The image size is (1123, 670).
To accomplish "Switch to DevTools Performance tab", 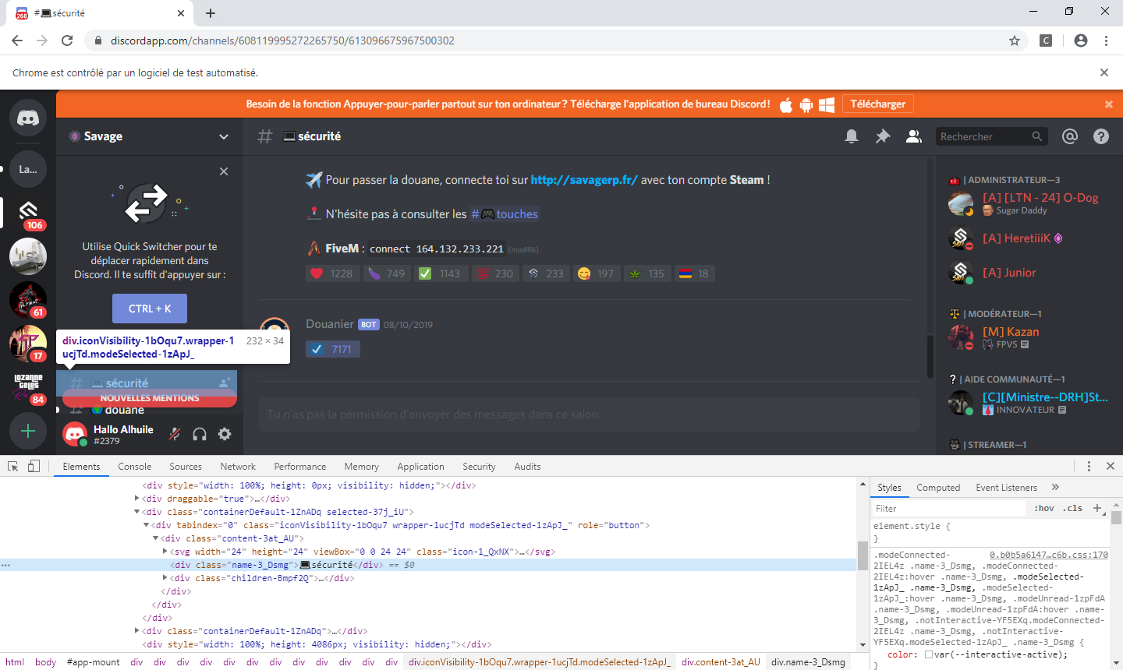I will 300,467.
